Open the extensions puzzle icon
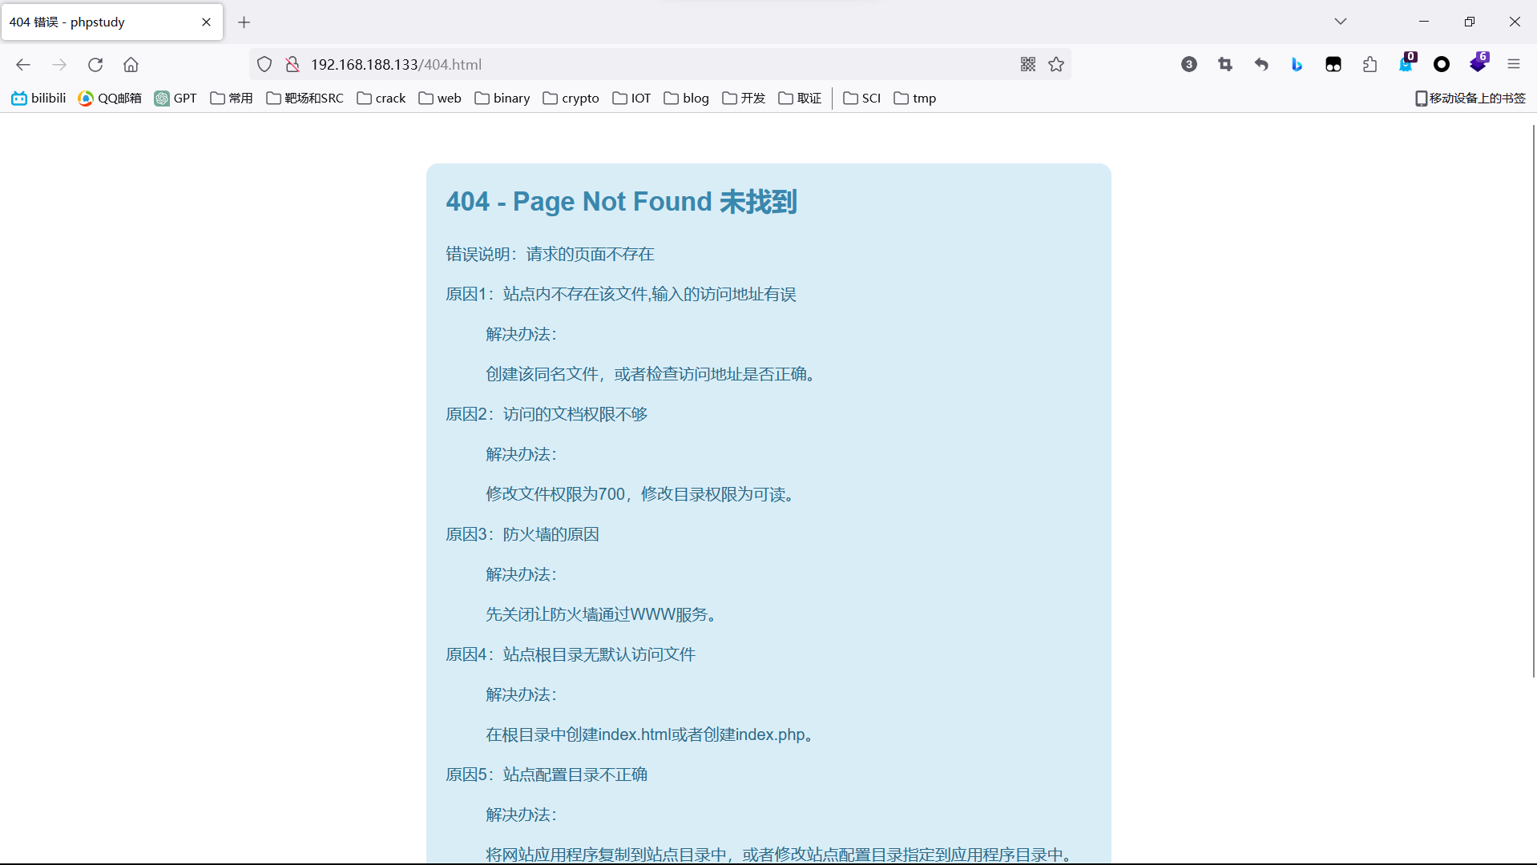 (x=1370, y=65)
